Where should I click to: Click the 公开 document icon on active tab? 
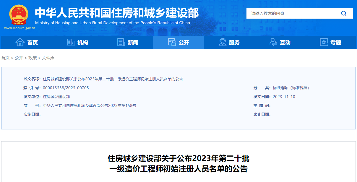171,42
